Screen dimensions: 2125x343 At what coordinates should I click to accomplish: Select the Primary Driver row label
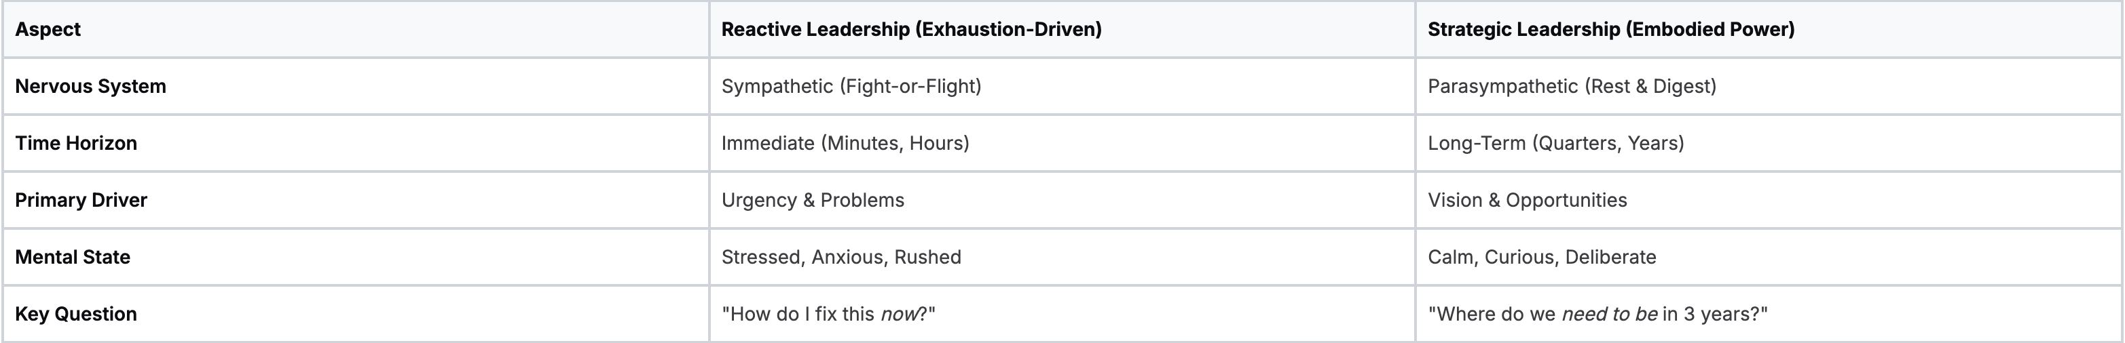[x=81, y=201]
